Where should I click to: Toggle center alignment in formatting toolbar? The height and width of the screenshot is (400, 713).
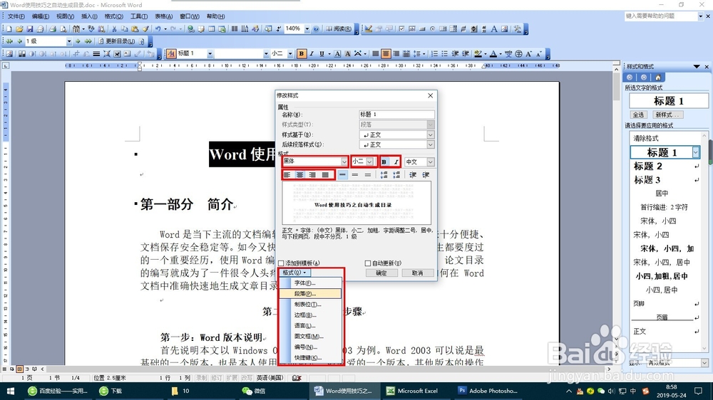point(386,53)
